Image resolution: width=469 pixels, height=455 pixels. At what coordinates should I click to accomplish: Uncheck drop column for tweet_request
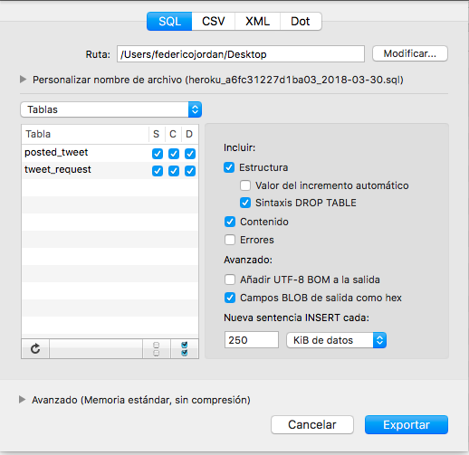tap(190, 171)
